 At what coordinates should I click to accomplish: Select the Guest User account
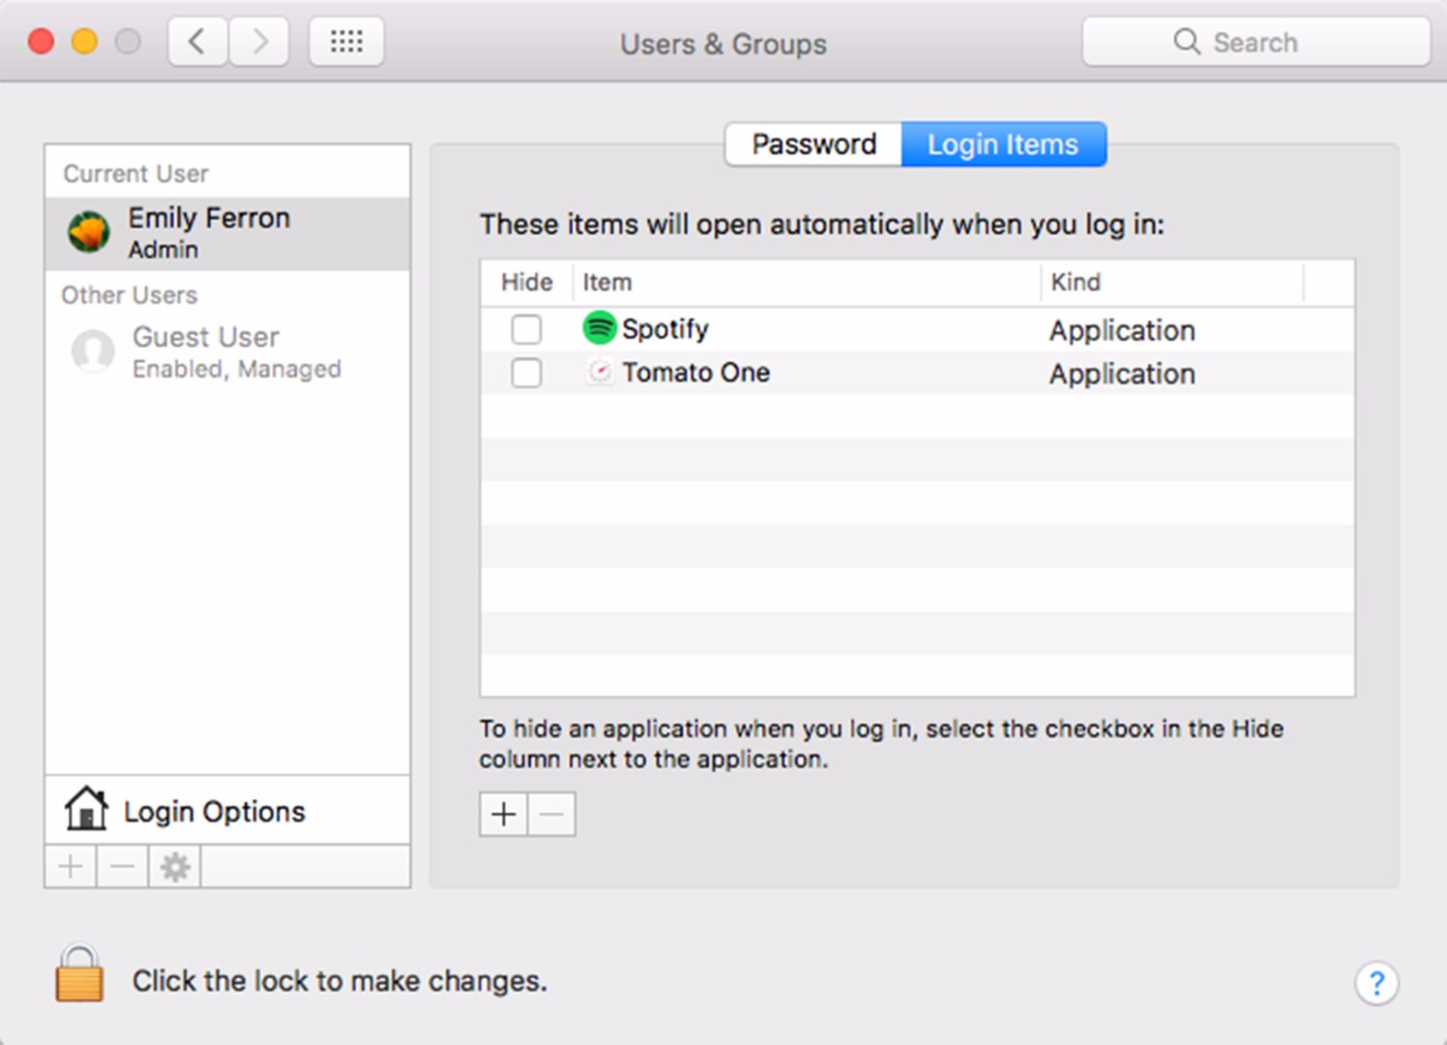coord(204,350)
